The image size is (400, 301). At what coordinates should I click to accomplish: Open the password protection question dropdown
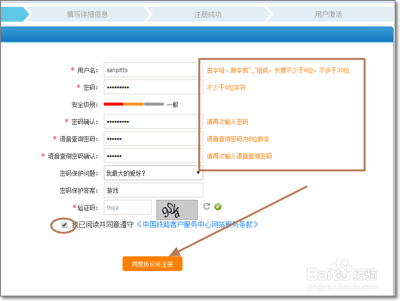pyautogui.click(x=153, y=173)
